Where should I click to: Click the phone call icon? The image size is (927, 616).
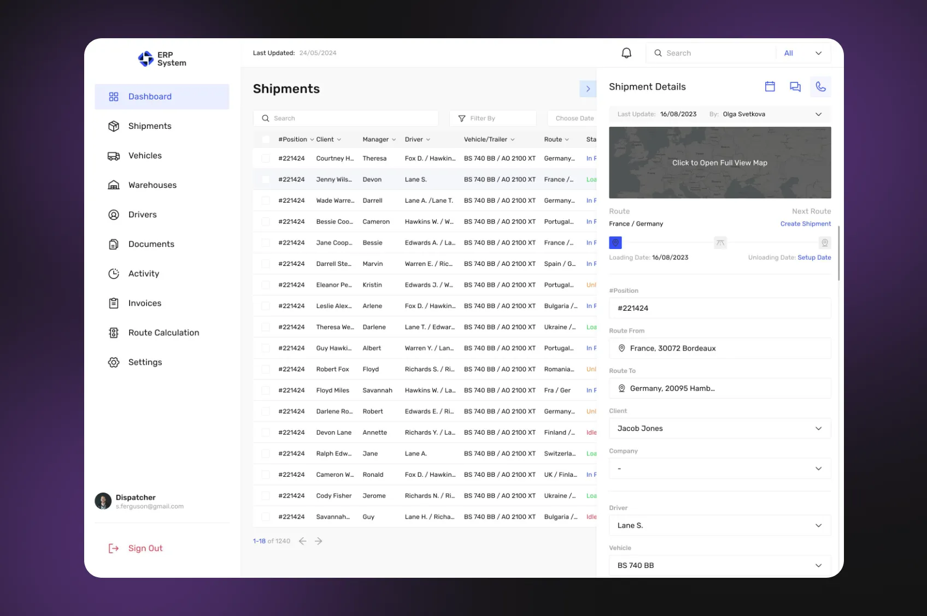click(x=820, y=87)
